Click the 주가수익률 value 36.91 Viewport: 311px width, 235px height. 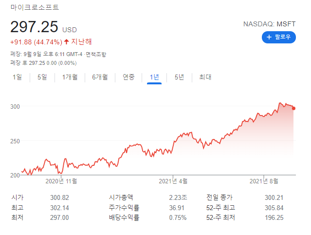[x=177, y=208]
